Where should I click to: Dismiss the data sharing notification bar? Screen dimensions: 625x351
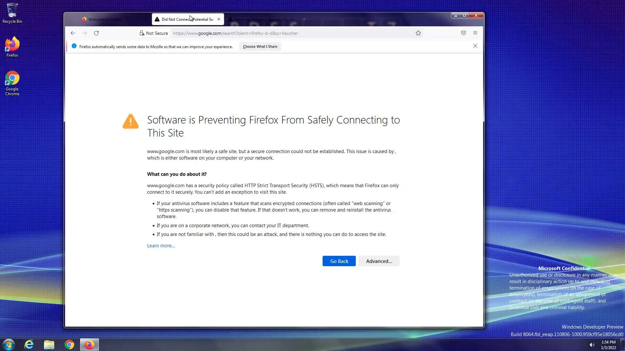[475, 46]
